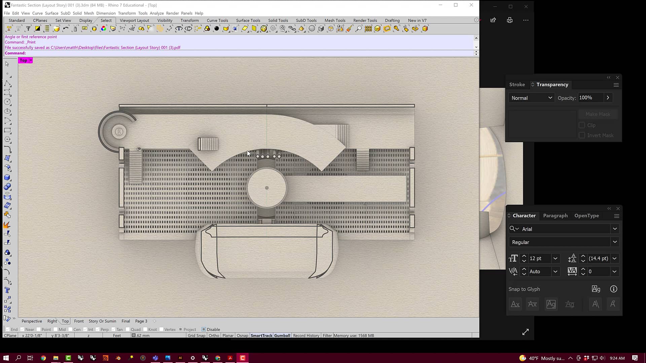Open the Arial font family dropdown
Screen dimensions: 646x363
615,229
